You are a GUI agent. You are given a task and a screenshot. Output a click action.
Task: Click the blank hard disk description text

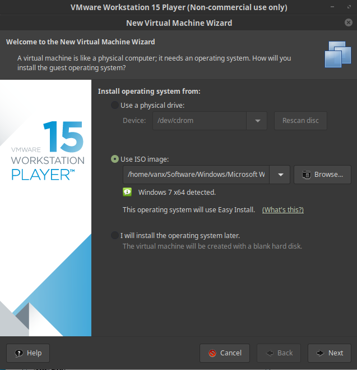point(212,246)
